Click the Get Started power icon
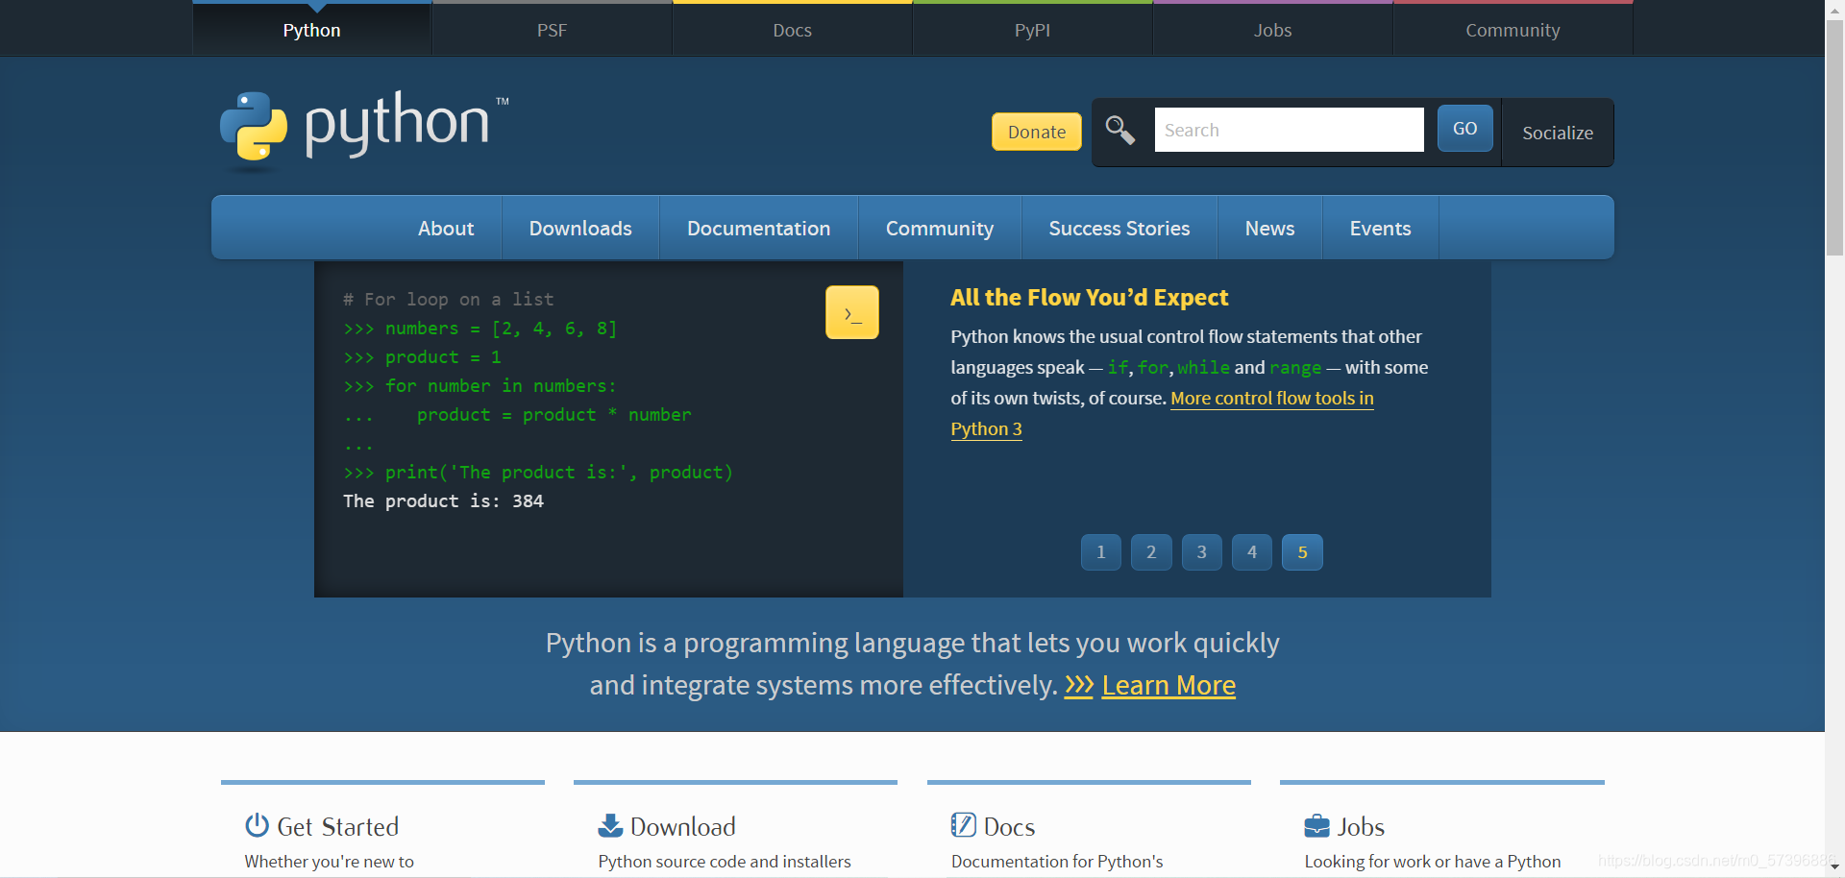This screenshot has height=878, width=1845. [257, 825]
